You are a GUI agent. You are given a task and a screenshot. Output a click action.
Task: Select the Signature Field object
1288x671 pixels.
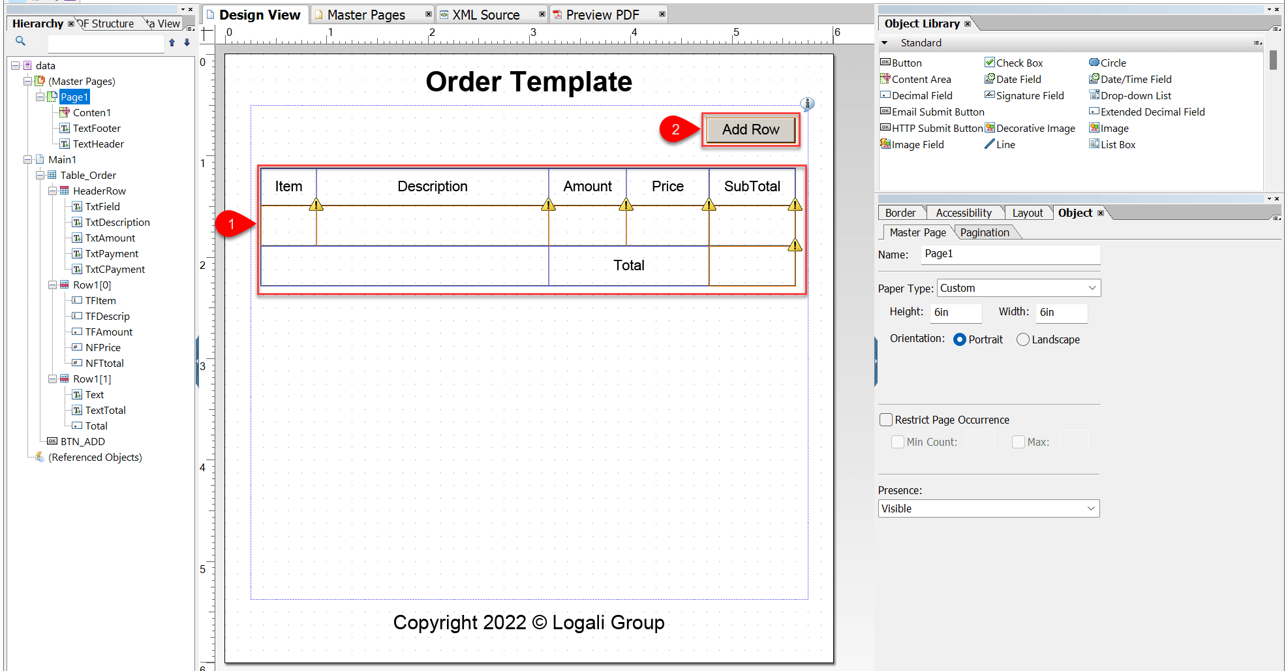point(1030,95)
